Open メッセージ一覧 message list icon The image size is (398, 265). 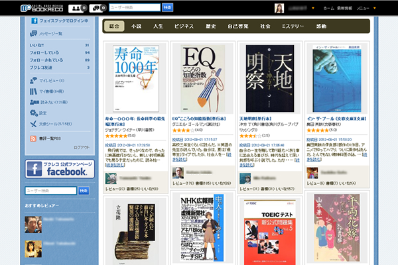tap(34, 32)
